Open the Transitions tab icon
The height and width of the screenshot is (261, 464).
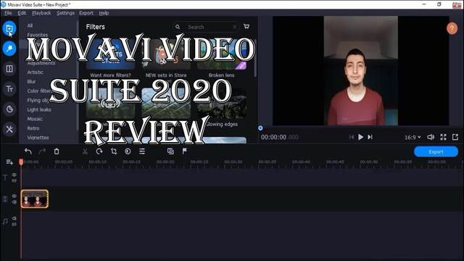[x=9, y=69]
